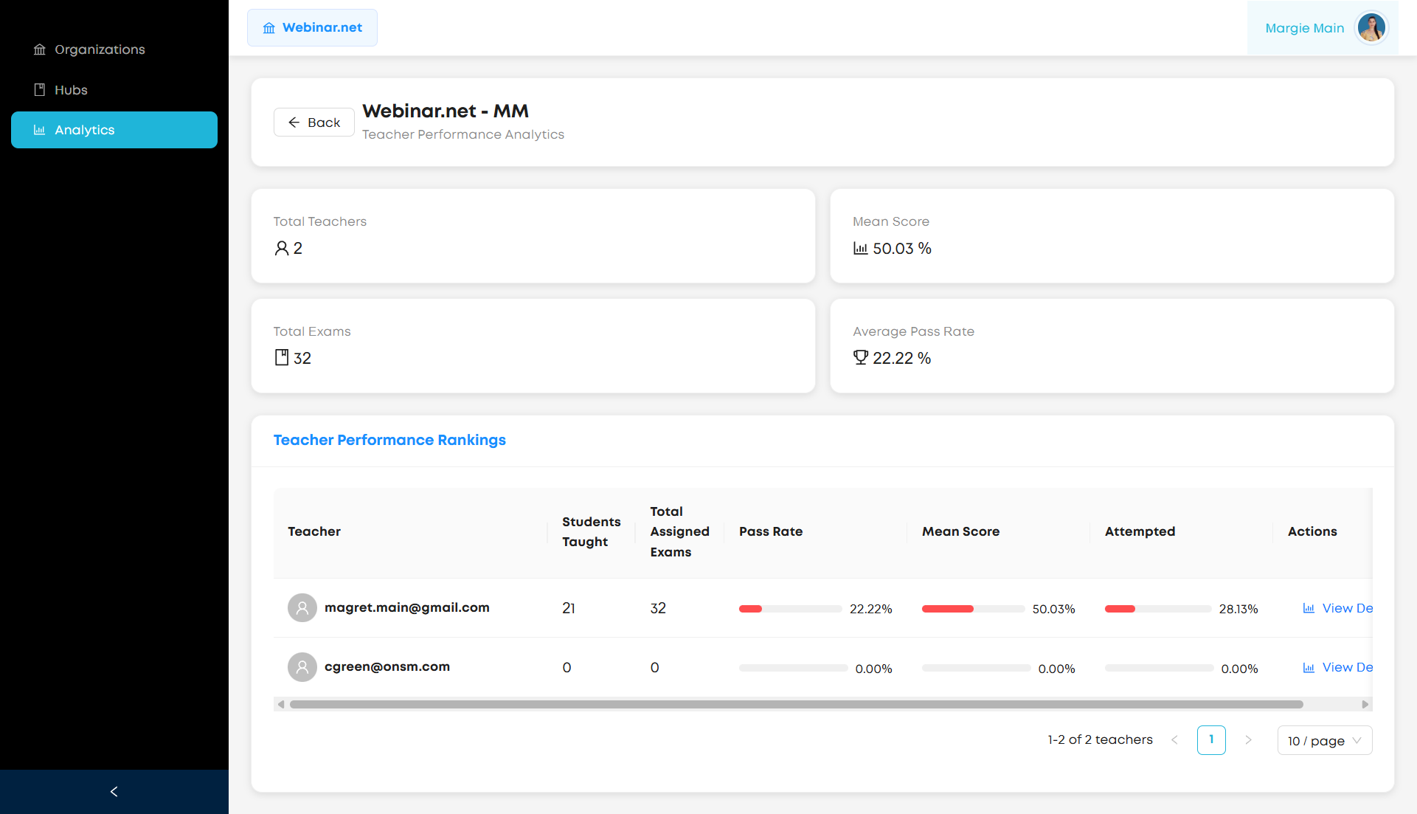
Task: Go to next page arrow
Action: [1248, 740]
